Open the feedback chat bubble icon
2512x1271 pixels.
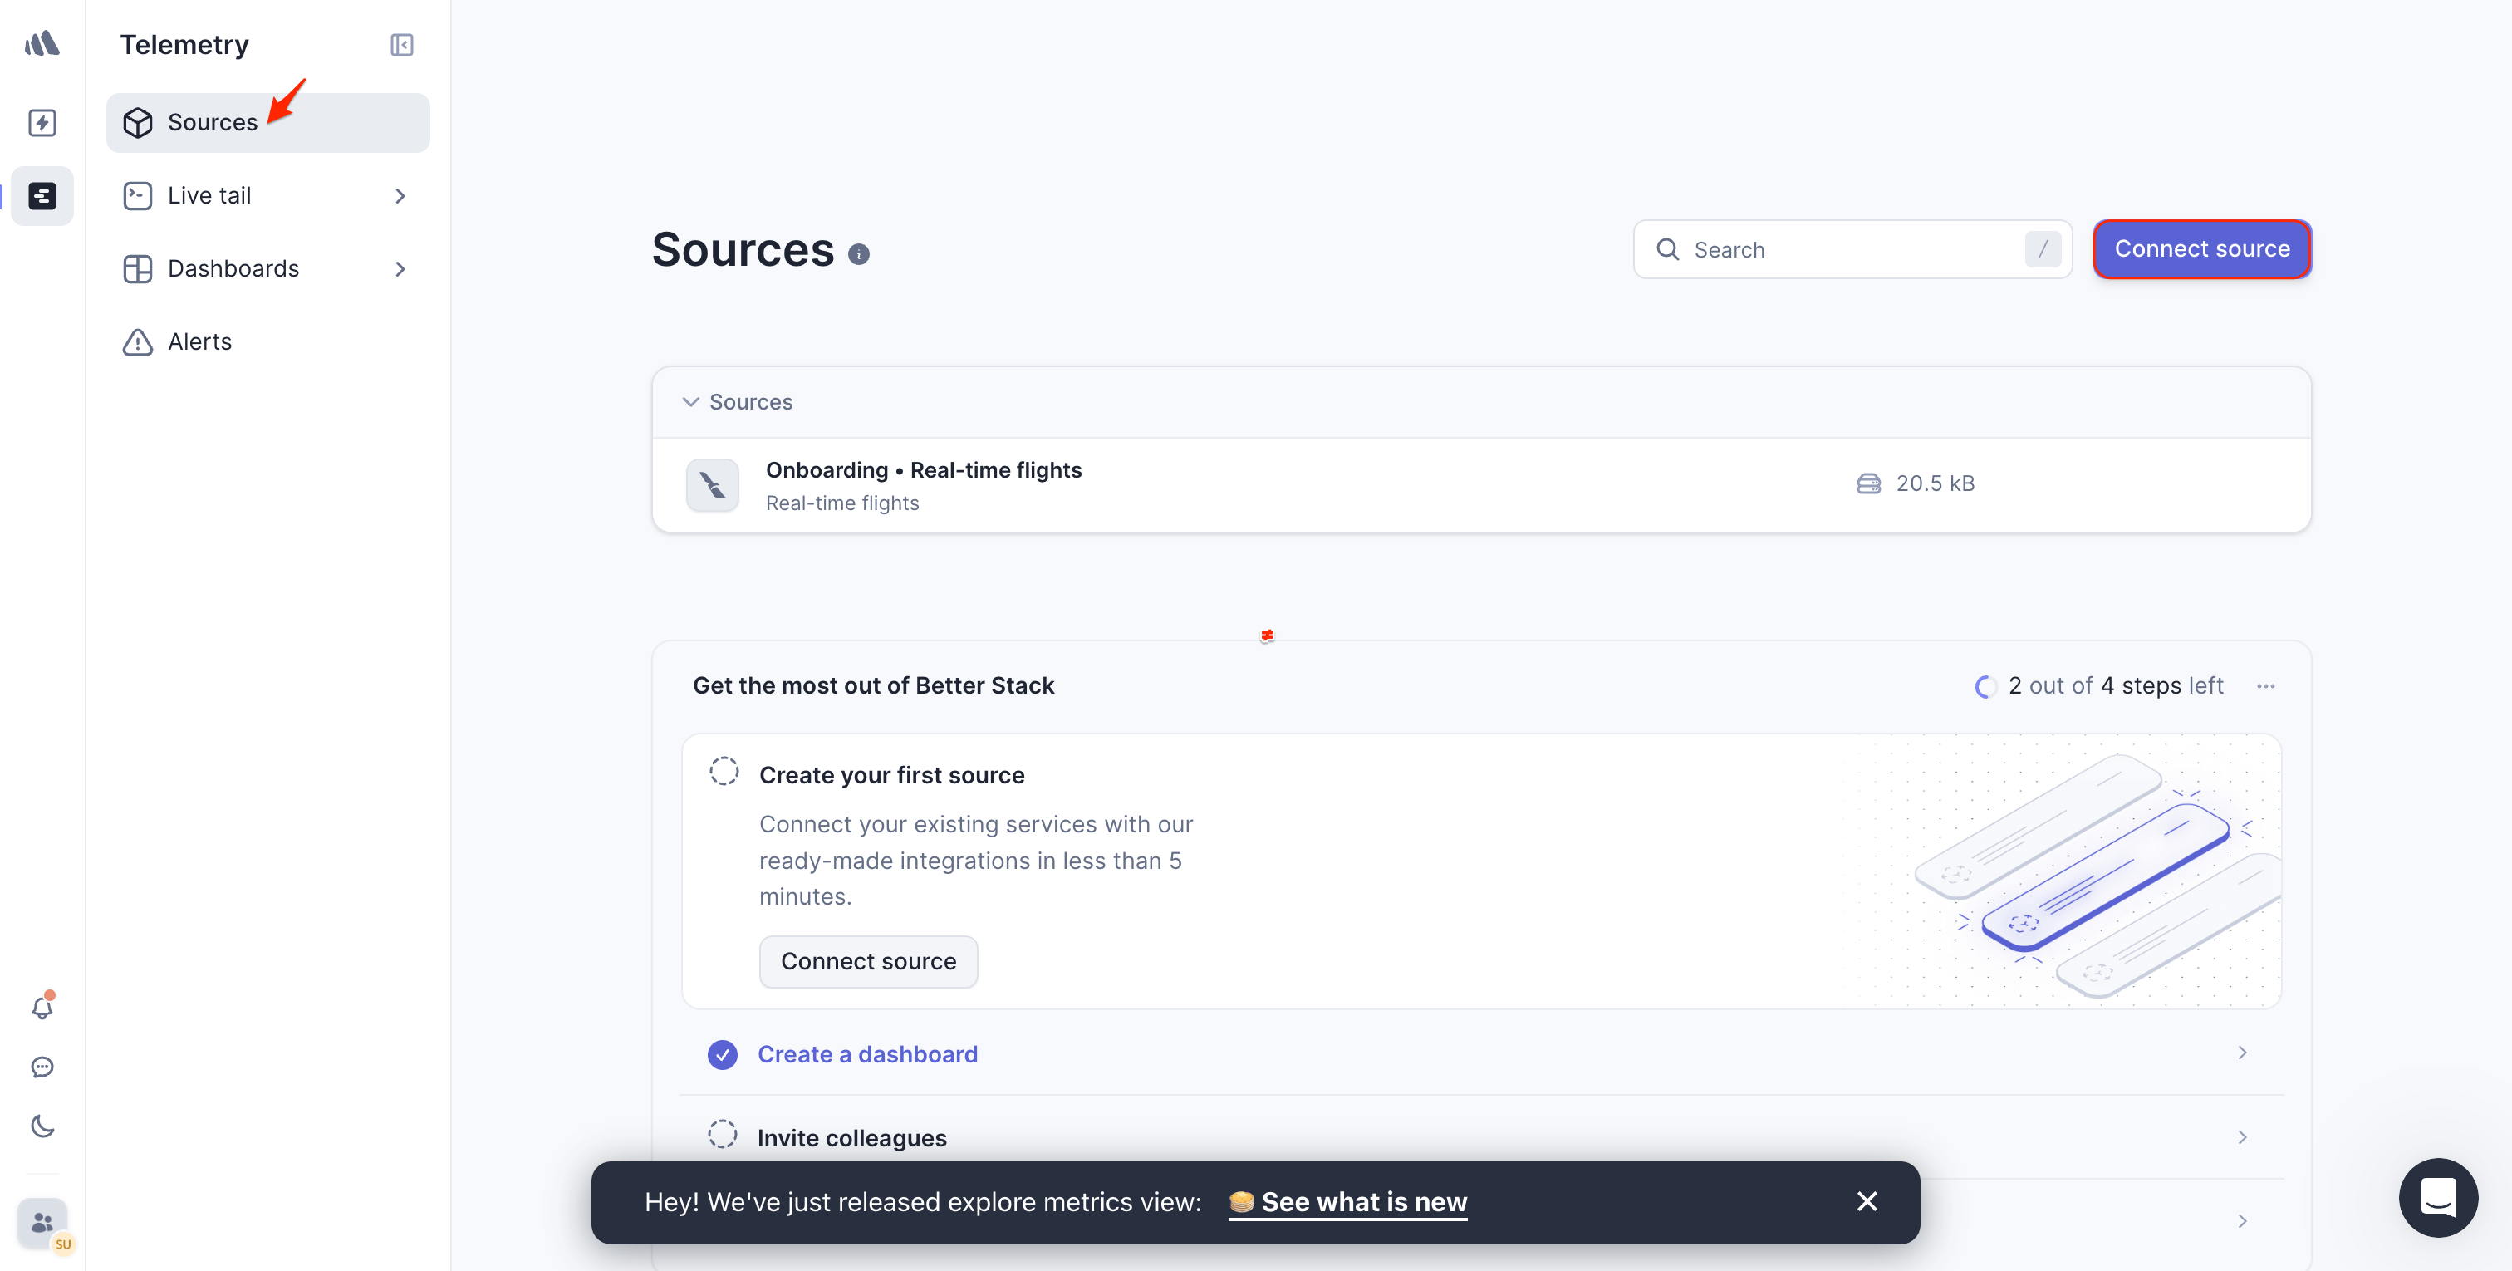pos(42,1067)
